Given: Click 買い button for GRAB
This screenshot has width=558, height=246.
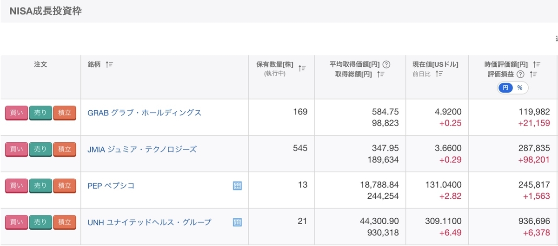Looking at the screenshot, I should [16, 113].
